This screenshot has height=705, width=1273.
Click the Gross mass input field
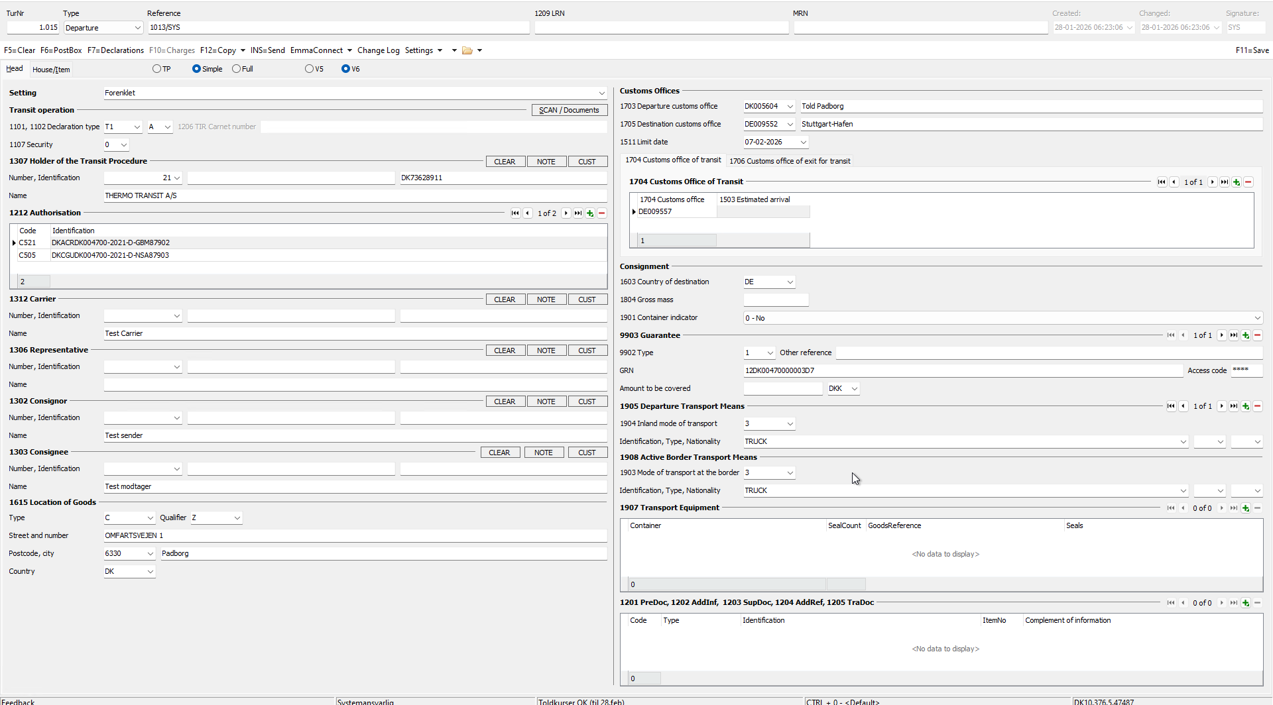(776, 300)
